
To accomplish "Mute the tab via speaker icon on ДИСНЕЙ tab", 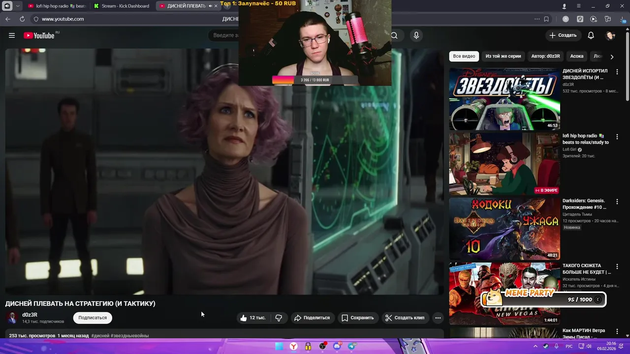I will (210, 6).
